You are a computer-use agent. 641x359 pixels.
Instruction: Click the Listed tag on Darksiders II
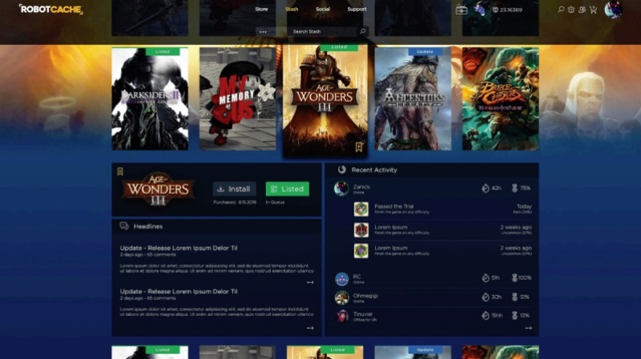tap(163, 52)
